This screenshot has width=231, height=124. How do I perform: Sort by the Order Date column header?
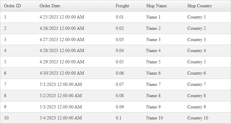point(50,6)
